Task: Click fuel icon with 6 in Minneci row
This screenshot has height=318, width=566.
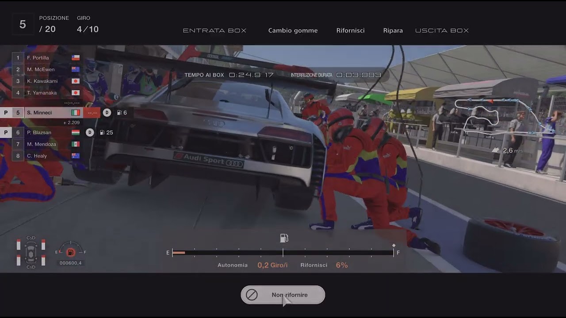Action: [122, 113]
